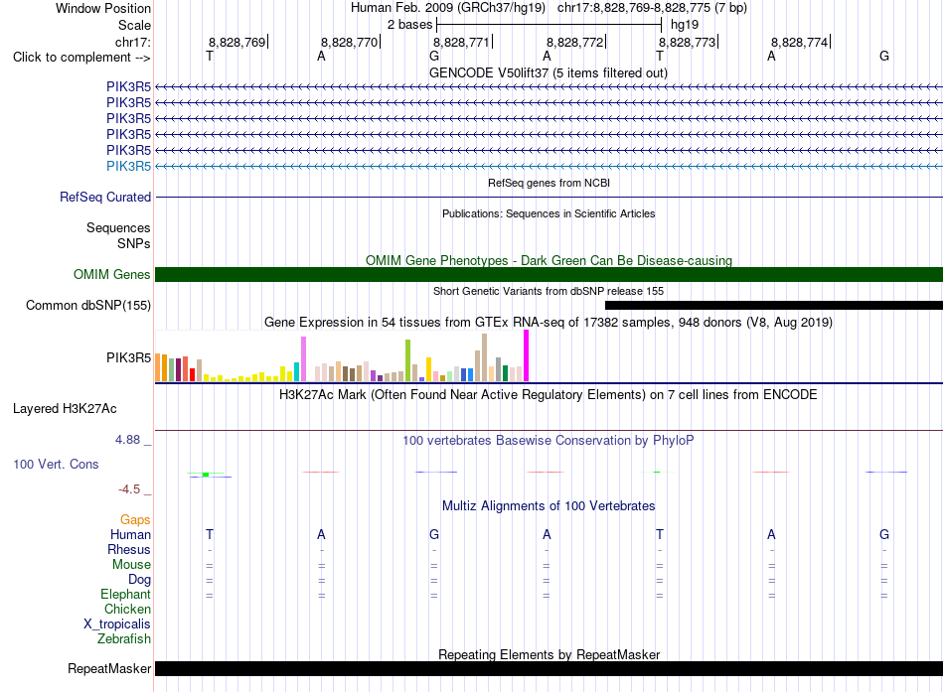The height and width of the screenshot is (692, 944).
Task: Select the light-blue PIK3R5 transcript label
Action: point(128,166)
